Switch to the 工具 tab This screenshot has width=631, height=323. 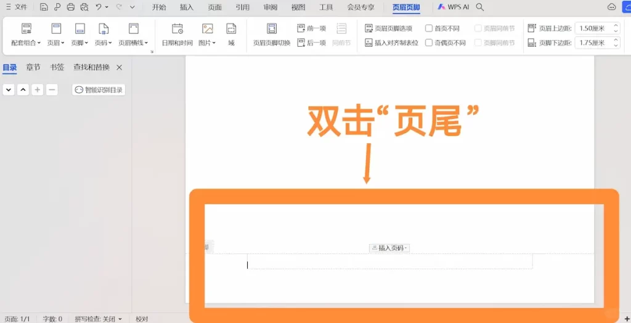326,7
